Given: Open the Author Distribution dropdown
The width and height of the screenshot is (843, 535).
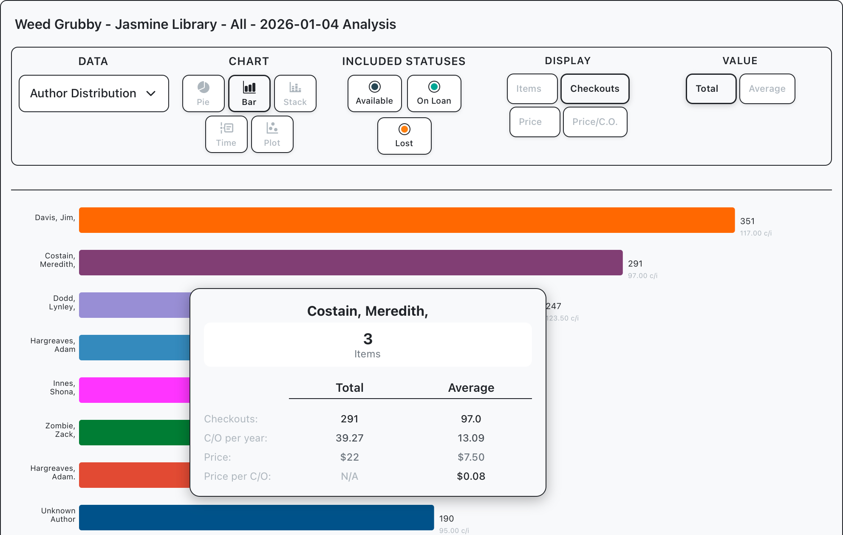Looking at the screenshot, I should coord(93,93).
